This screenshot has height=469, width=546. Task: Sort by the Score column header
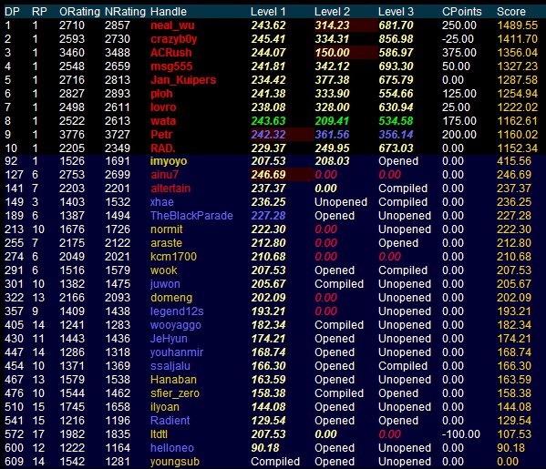(510, 12)
